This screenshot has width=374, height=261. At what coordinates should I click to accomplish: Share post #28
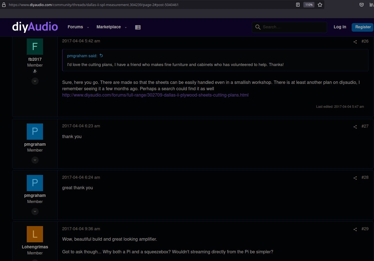355,178
